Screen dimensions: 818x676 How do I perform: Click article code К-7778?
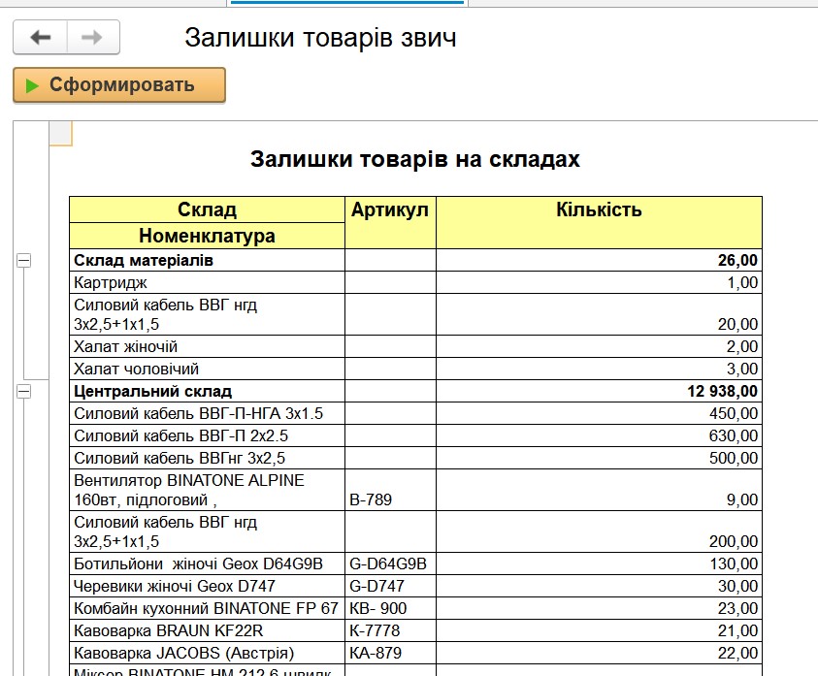point(374,630)
